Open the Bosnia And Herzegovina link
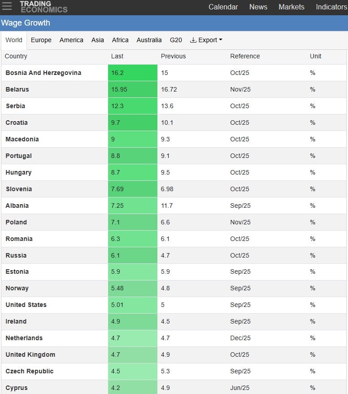Image resolution: width=348 pixels, height=394 pixels. [43, 73]
